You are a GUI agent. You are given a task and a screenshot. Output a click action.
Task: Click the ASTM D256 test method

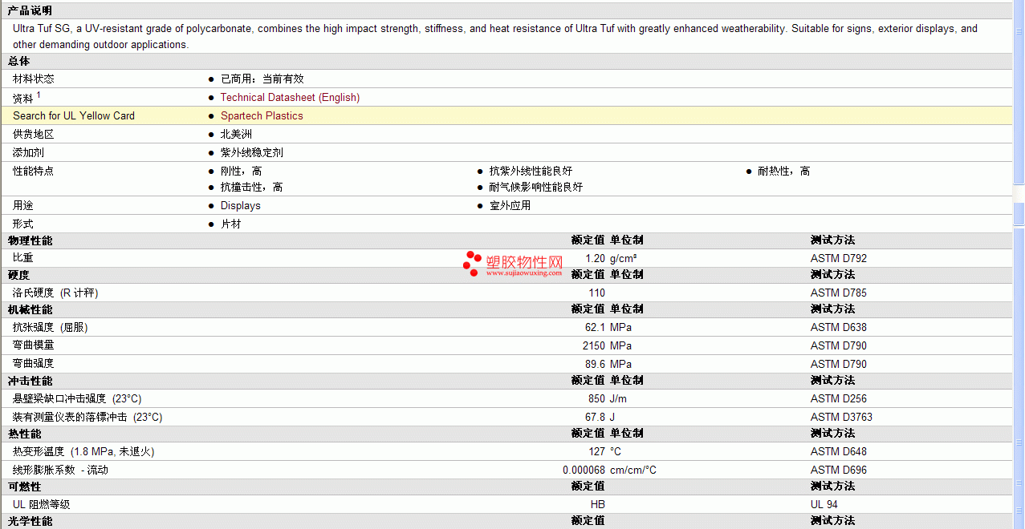tap(839, 398)
